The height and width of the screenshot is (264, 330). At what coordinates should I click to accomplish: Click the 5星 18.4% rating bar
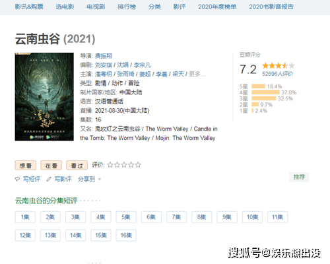point(258,86)
